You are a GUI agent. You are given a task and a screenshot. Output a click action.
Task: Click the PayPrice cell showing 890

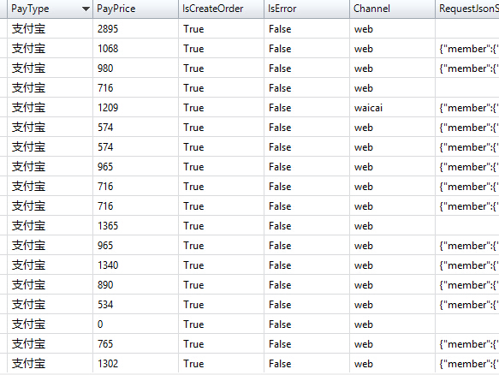pyautogui.click(x=135, y=284)
